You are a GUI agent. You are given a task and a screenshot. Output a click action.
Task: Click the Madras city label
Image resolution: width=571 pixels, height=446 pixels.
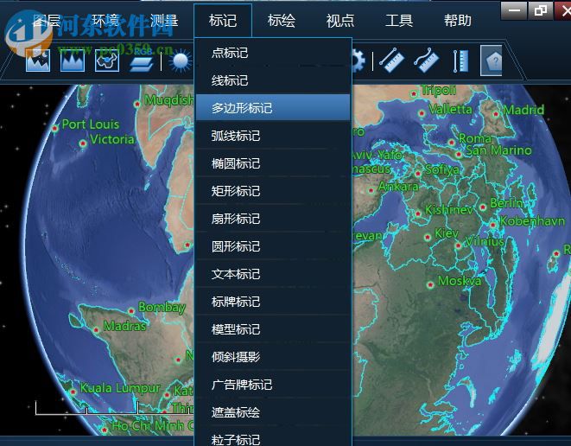point(124,326)
